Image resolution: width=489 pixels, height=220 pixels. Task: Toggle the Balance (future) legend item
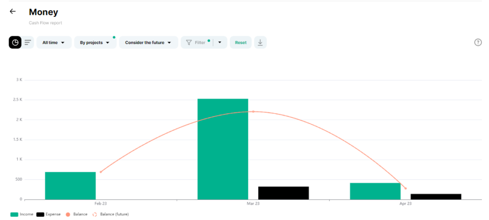[111, 214]
